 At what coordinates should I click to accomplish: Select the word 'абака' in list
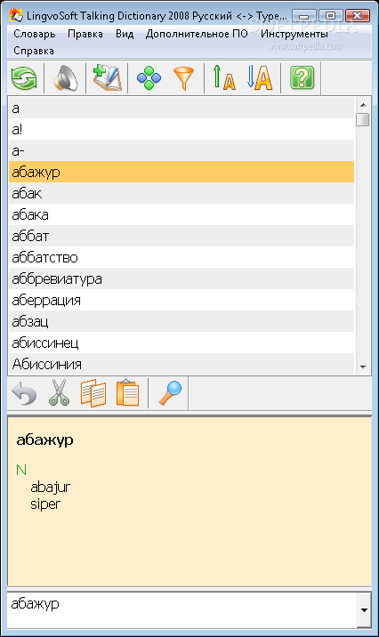(x=181, y=214)
